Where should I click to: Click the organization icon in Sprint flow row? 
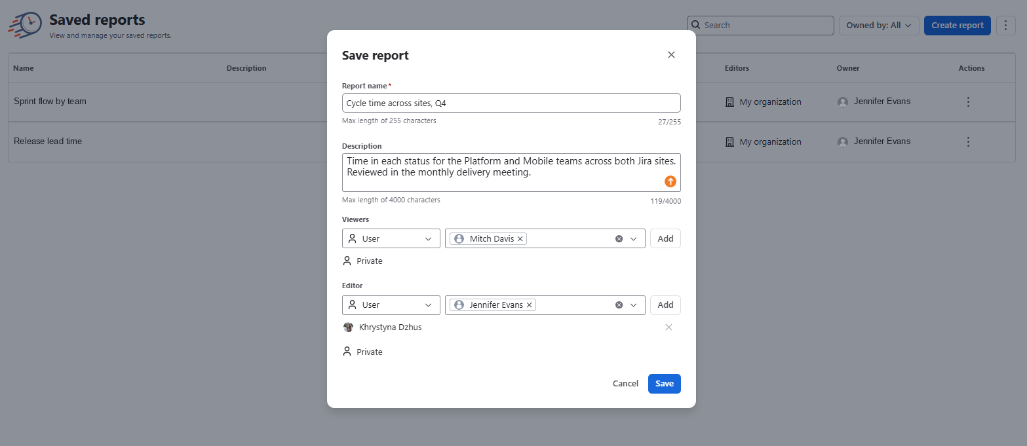pos(729,102)
